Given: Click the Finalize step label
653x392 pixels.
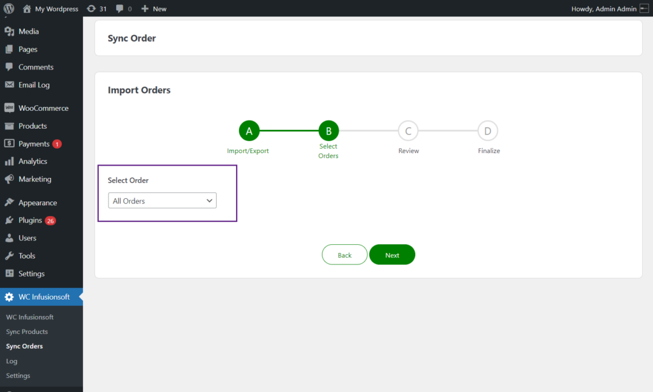Looking at the screenshot, I should coord(489,150).
